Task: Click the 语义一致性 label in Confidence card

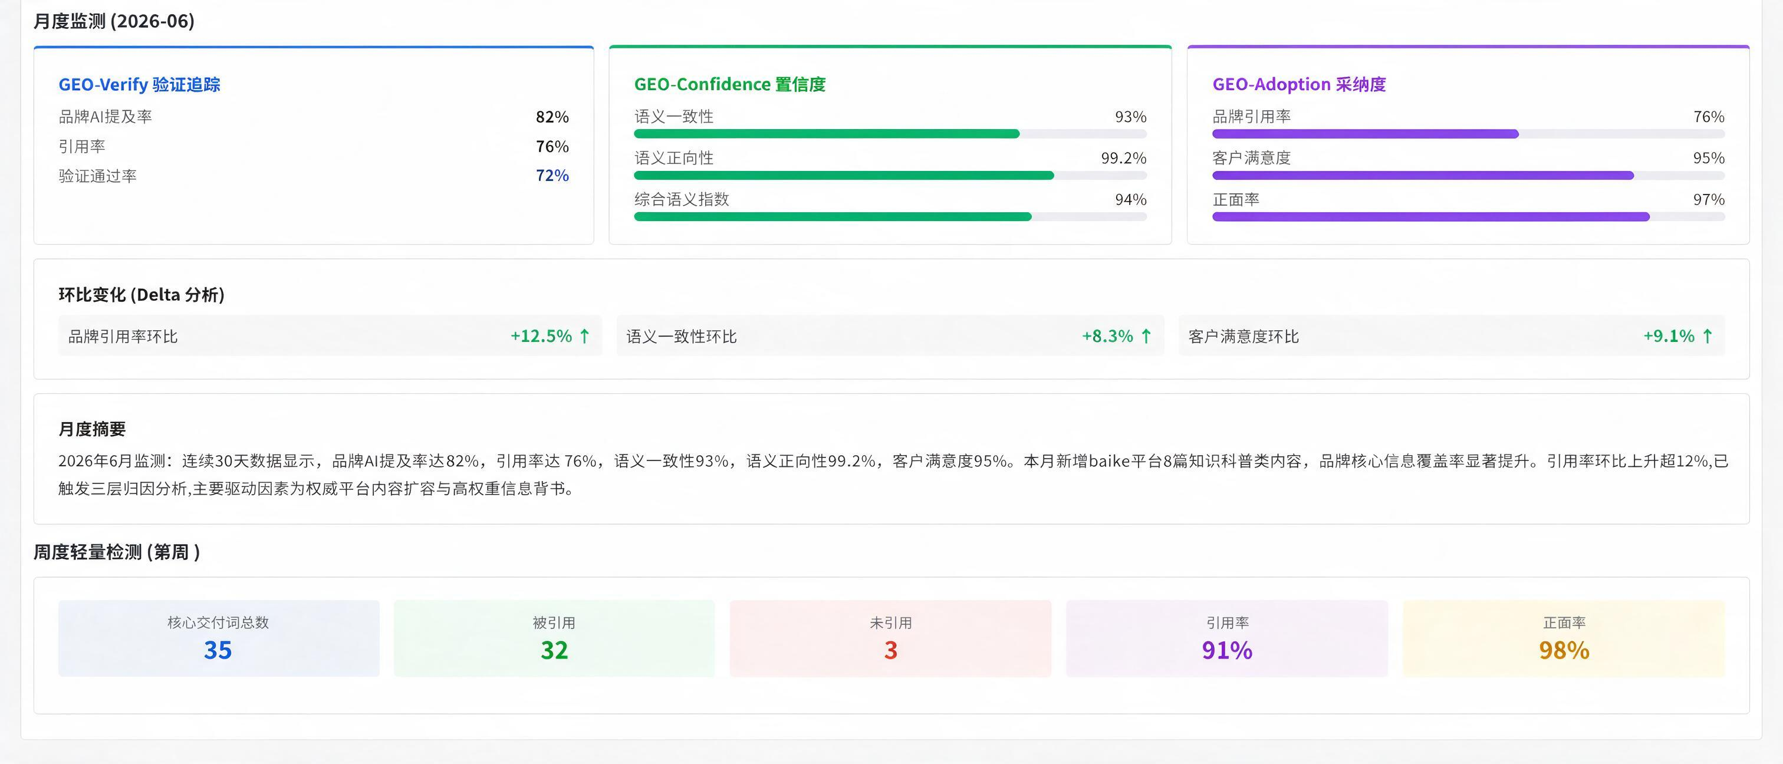Action: coord(673,116)
